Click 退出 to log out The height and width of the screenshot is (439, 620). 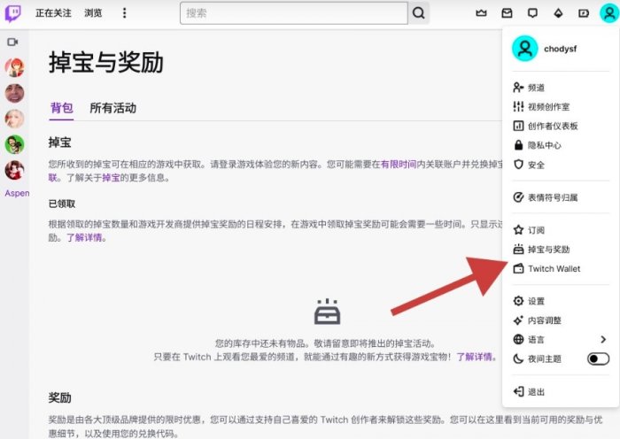[x=536, y=391]
